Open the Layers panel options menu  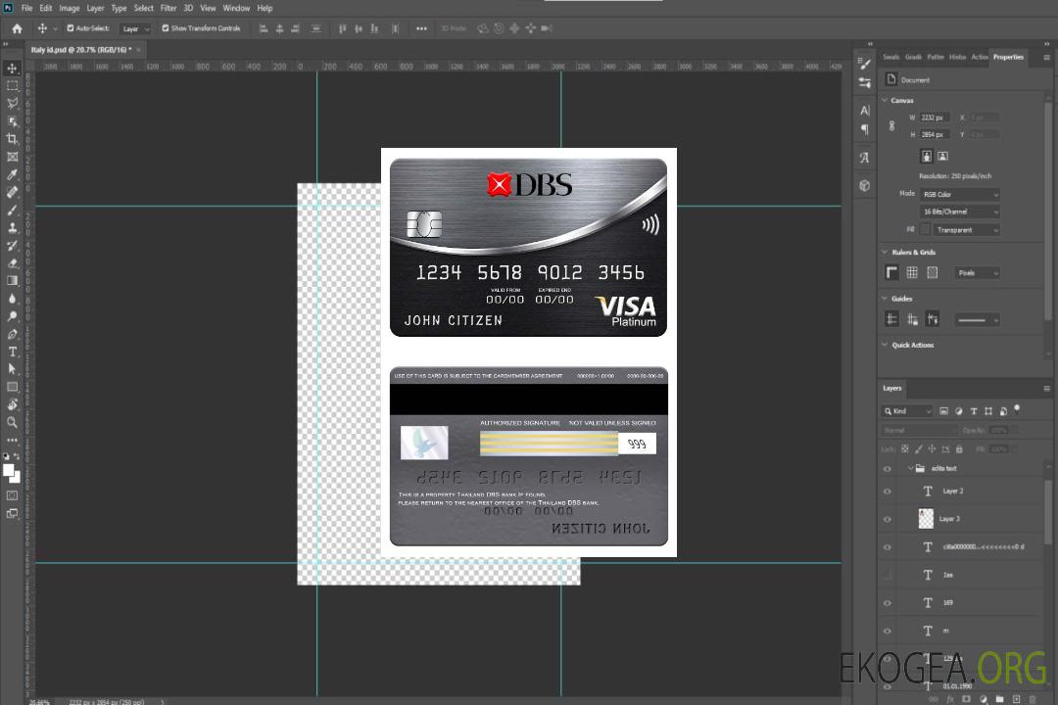pyautogui.click(x=1046, y=389)
